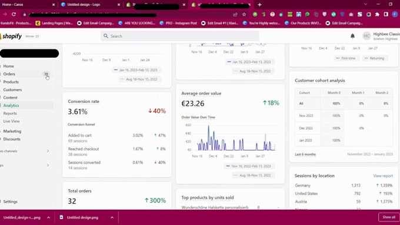Open menu for Untitled design.png download
The height and width of the screenshot is (225, 400).
[112, 217]
